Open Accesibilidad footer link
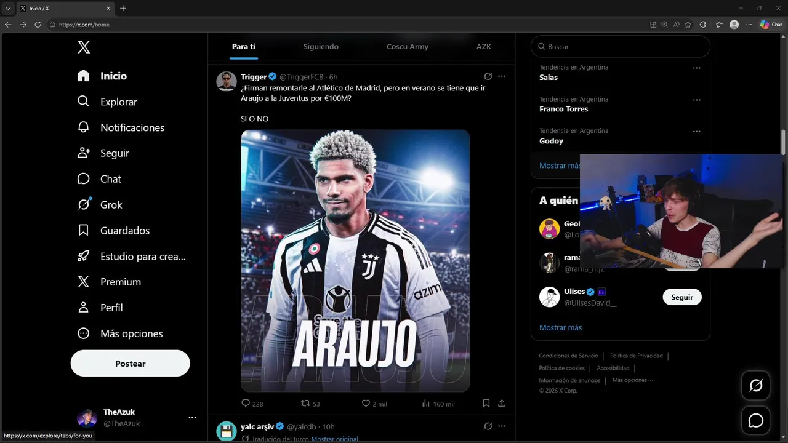Image resolution: width=788 pixels, height=443 pixels. [613, 368]
